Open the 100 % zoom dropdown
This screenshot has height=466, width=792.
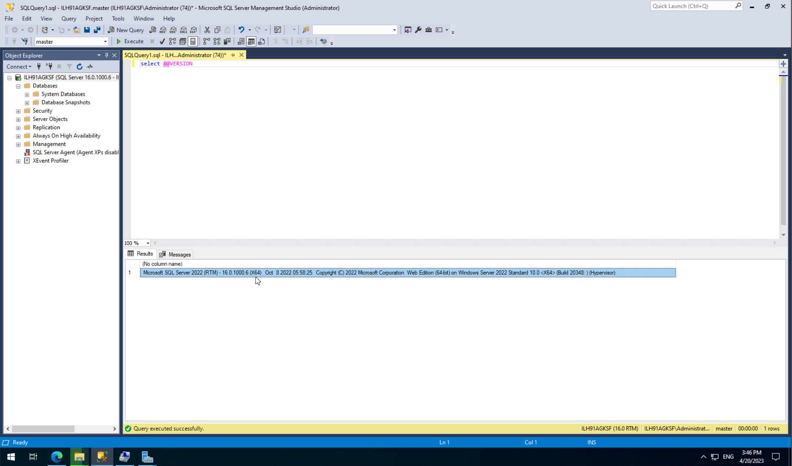148,243
